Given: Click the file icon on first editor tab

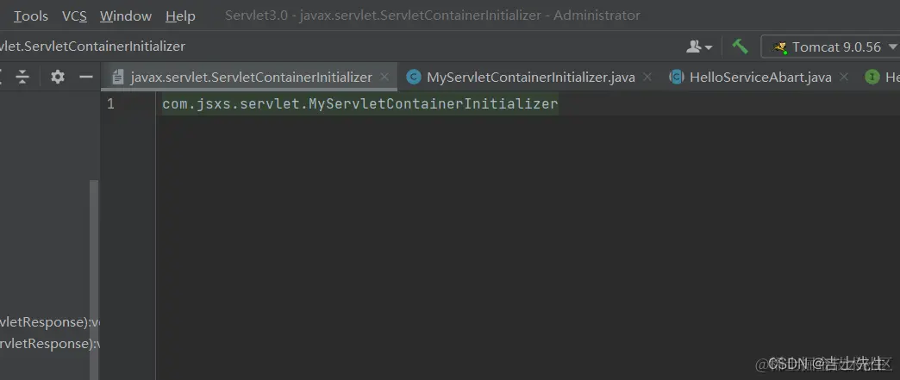Looking at the screenshot, I should (x=117, y=77).
